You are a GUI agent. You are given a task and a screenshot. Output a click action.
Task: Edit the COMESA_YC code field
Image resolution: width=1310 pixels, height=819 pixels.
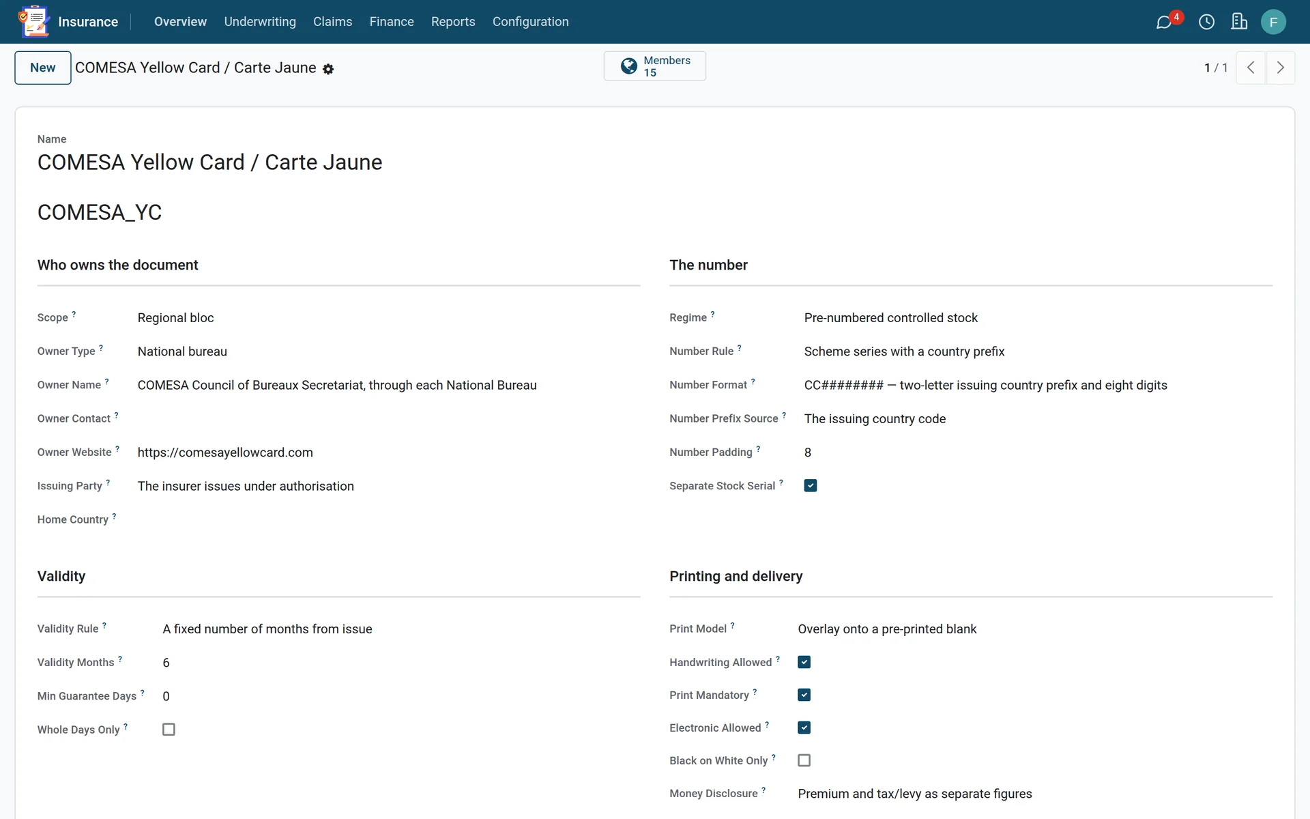point(100,212)
